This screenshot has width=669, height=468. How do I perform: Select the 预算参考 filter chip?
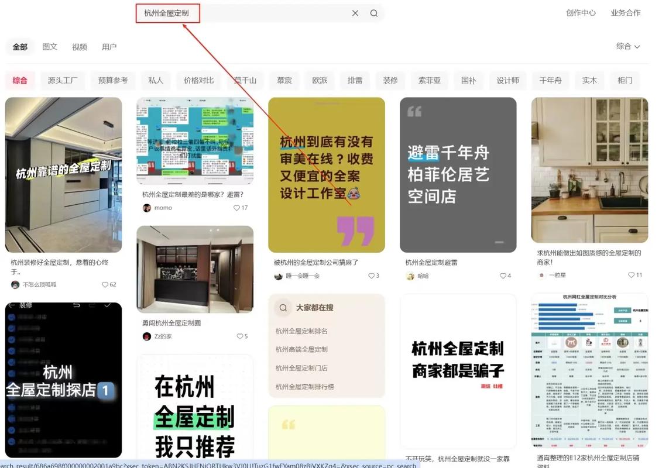113,81
